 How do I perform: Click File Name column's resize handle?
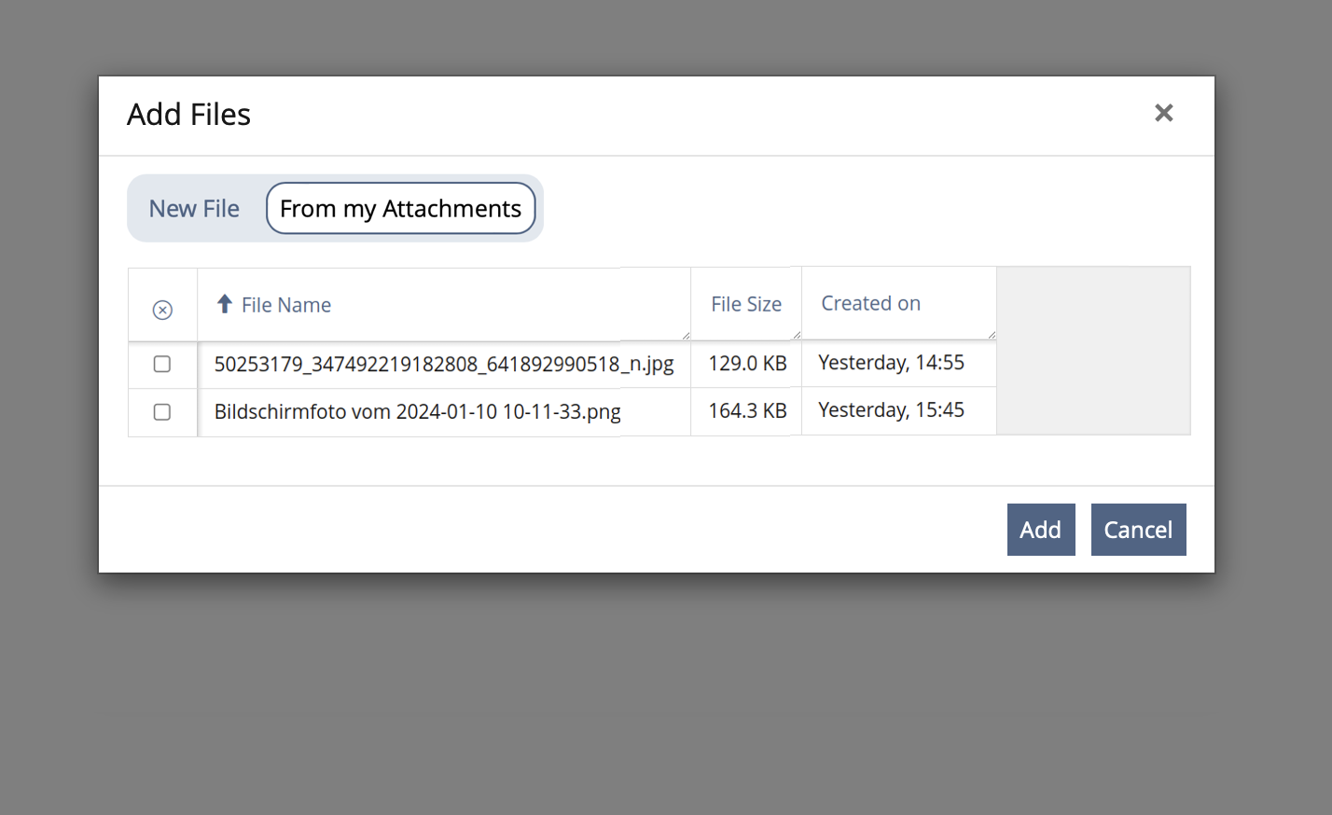tap(686, 336)
